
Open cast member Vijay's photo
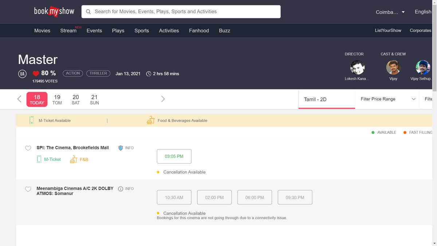point(393,67)
